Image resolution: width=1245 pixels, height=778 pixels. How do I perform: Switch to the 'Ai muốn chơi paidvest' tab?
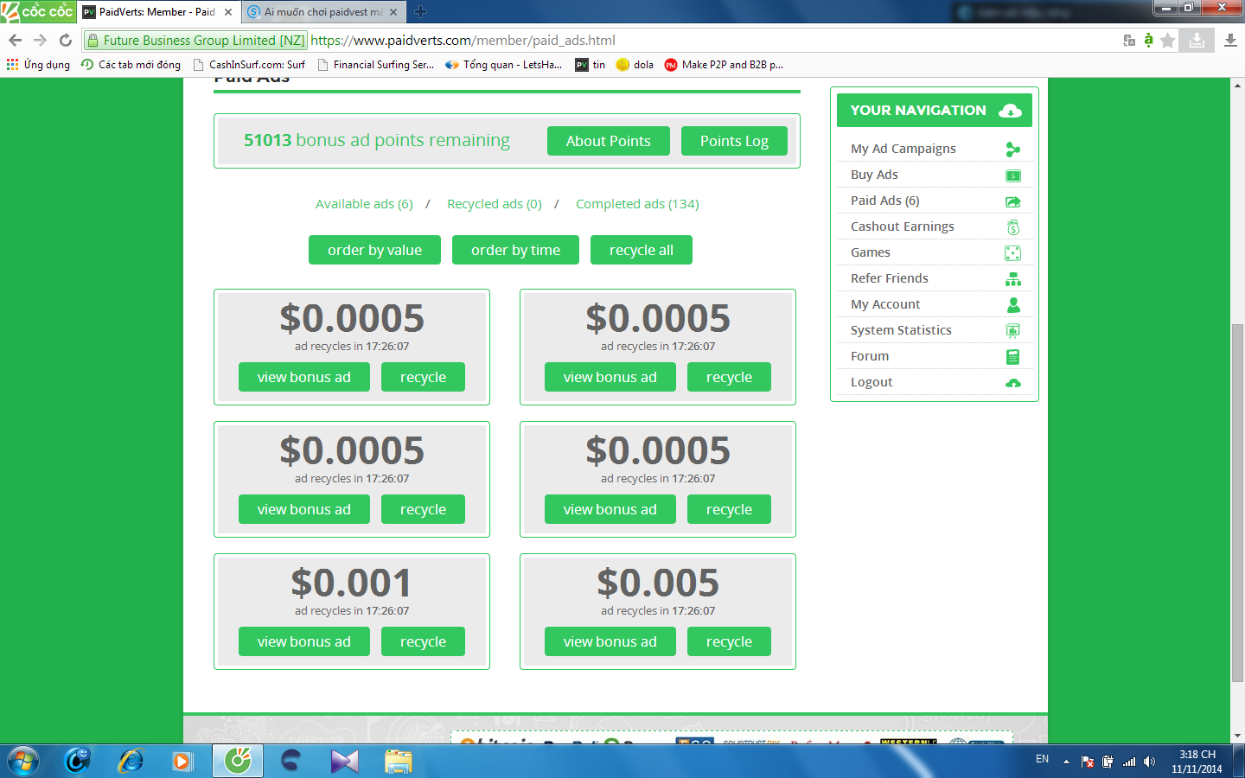[x=322, y=12]
